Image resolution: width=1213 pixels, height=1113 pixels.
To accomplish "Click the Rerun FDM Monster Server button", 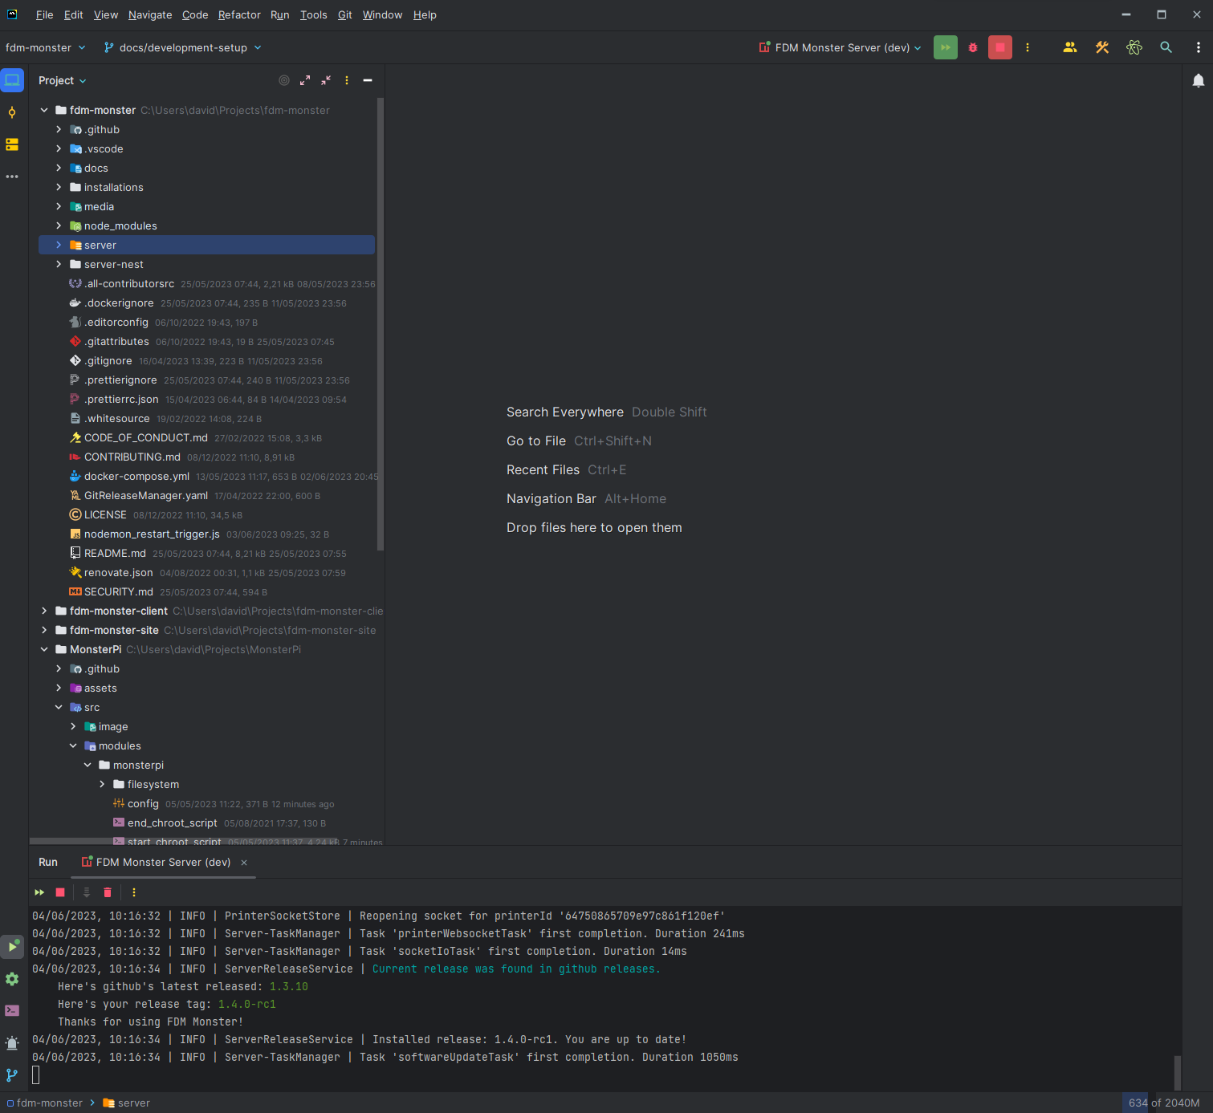I will pyautogui.click(x=945, y=47).
